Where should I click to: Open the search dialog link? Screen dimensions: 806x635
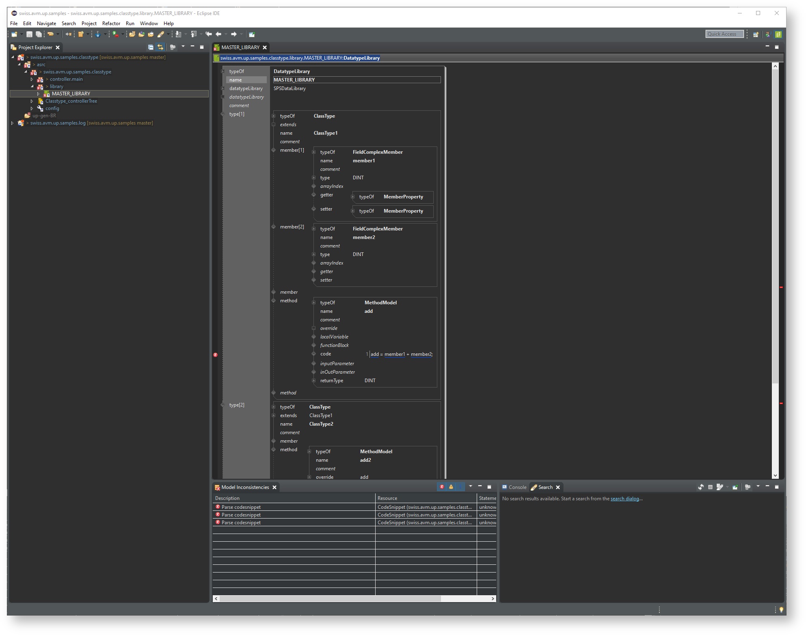[624, 499]
